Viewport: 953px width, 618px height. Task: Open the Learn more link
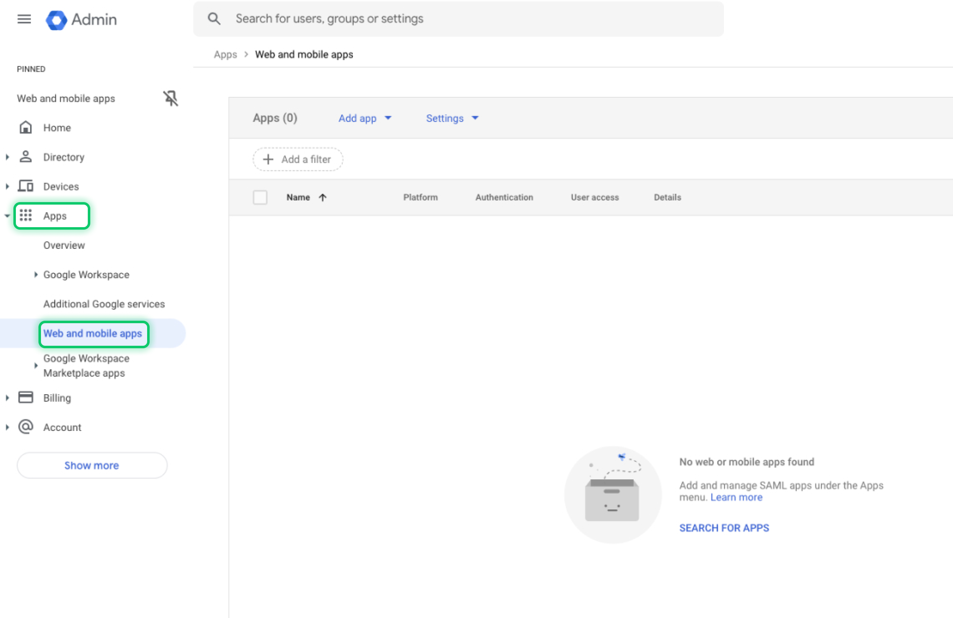(736, 497)
